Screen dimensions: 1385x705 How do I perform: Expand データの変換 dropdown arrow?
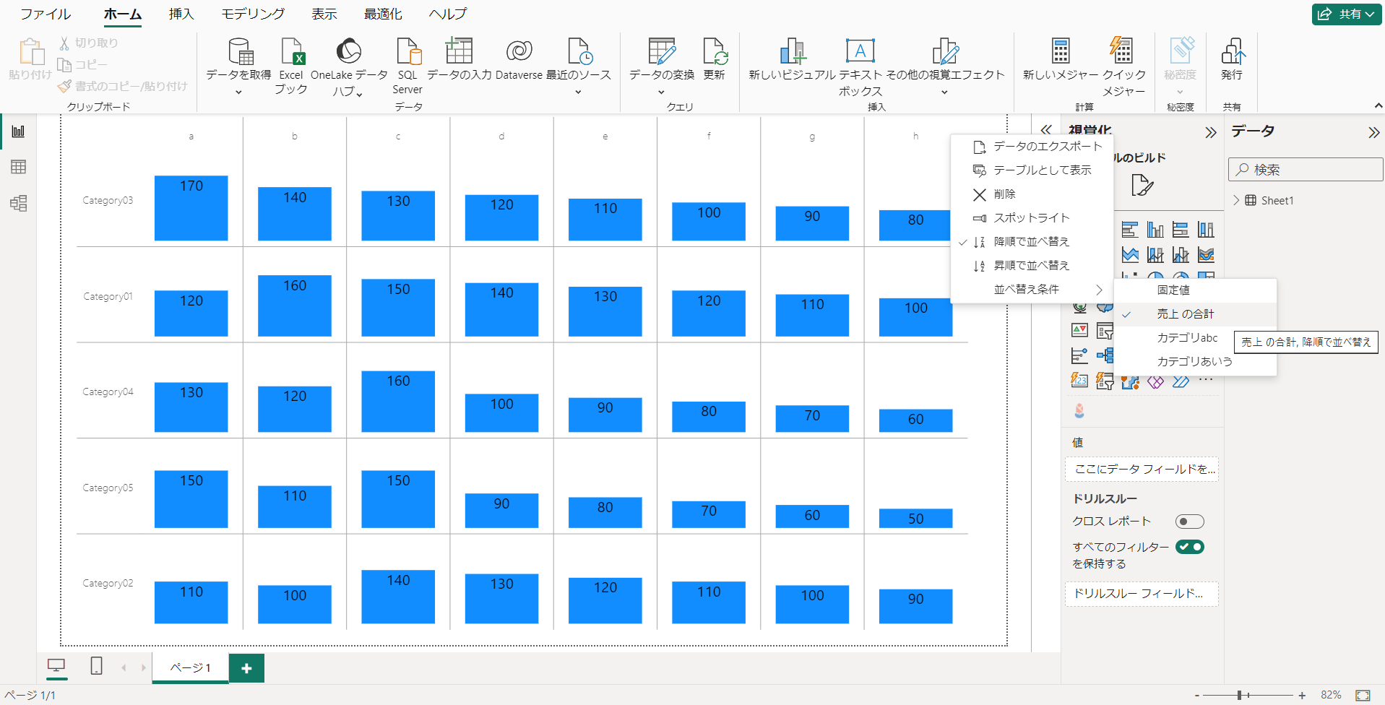[x=661, y=92]
